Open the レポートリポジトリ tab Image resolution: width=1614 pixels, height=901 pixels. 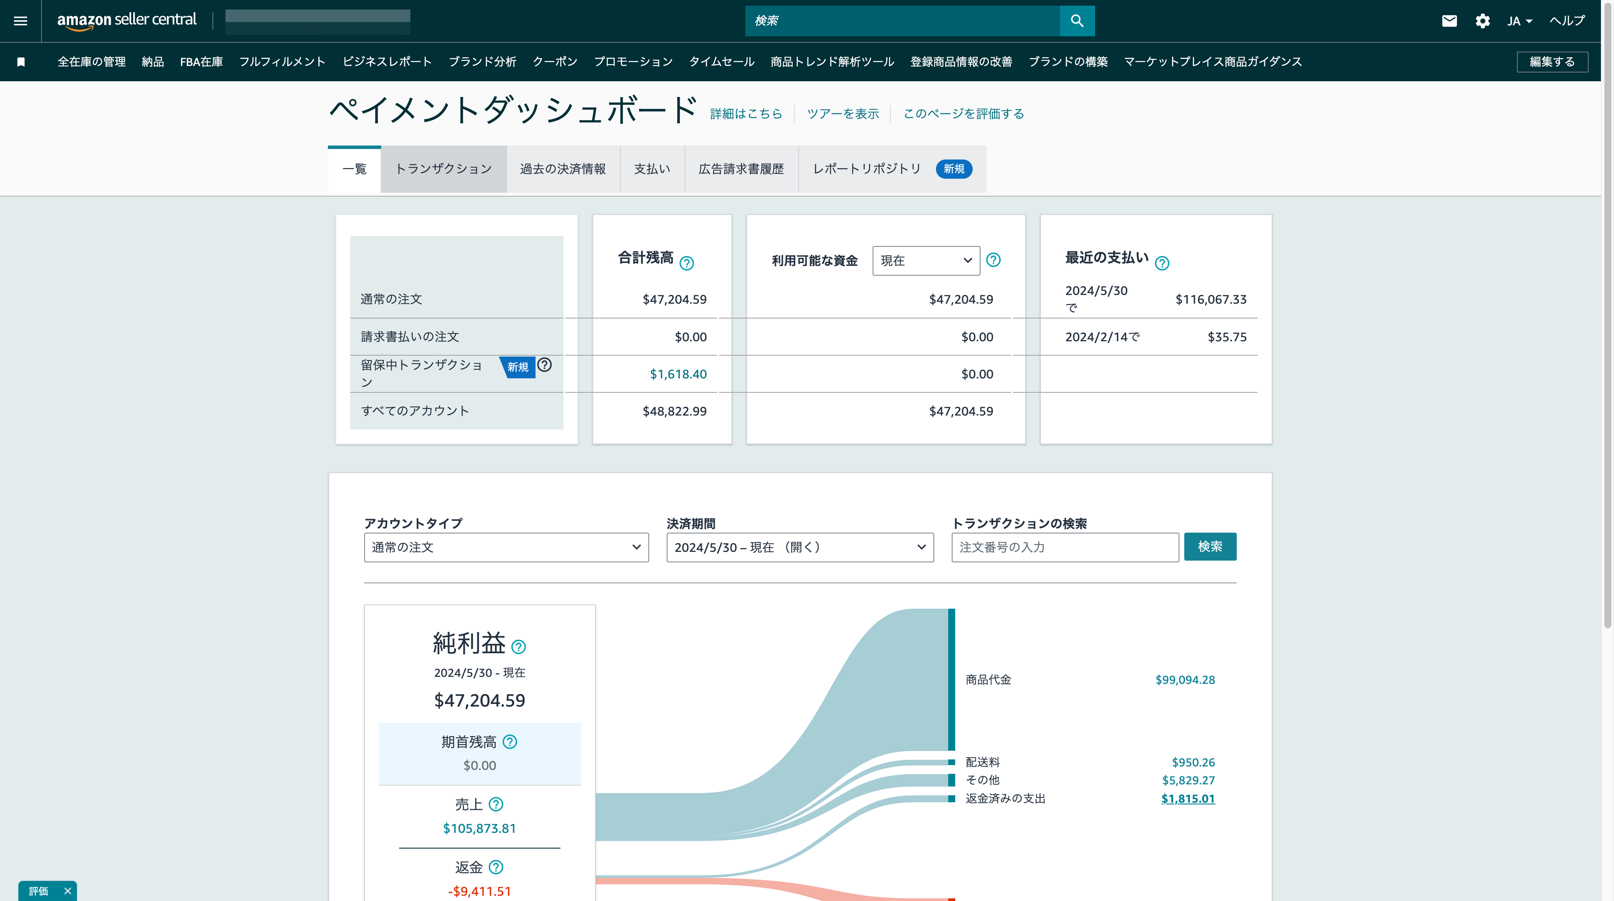coord(891,169)
